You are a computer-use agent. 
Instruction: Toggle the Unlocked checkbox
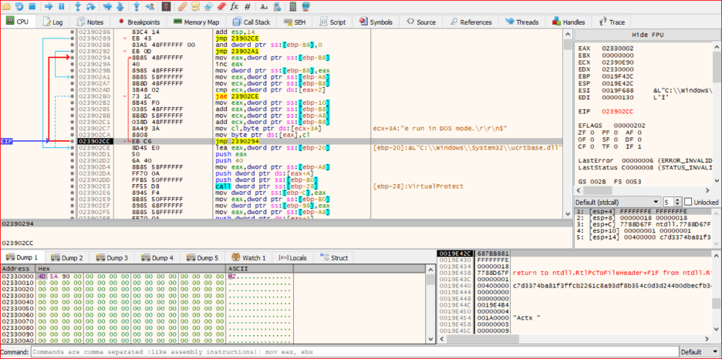click(688, 203)
